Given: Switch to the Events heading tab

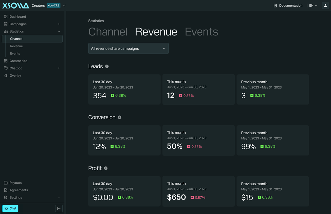Looking at the screenshot, I should click(x=201, y=32).
